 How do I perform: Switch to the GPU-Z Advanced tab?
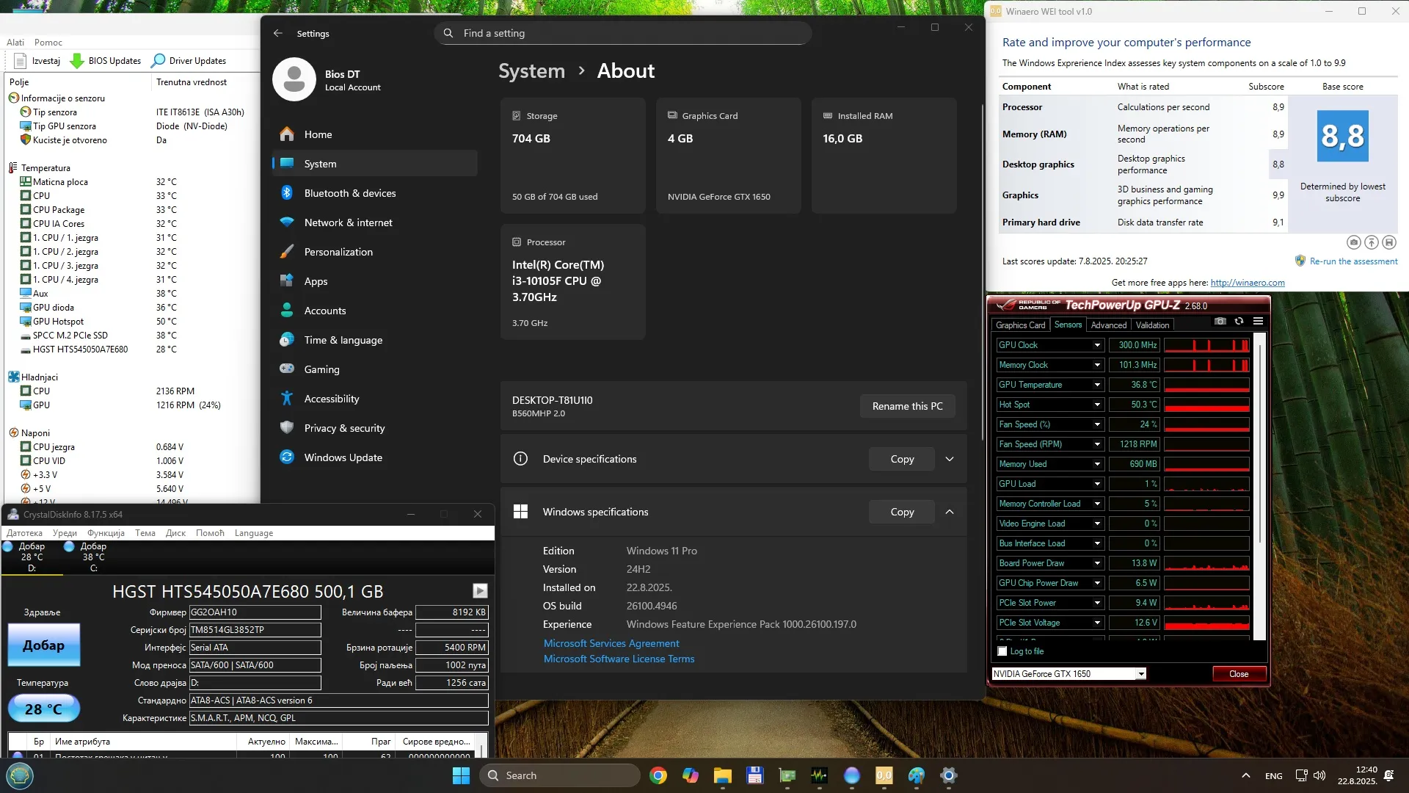(x=1108, y=325)
